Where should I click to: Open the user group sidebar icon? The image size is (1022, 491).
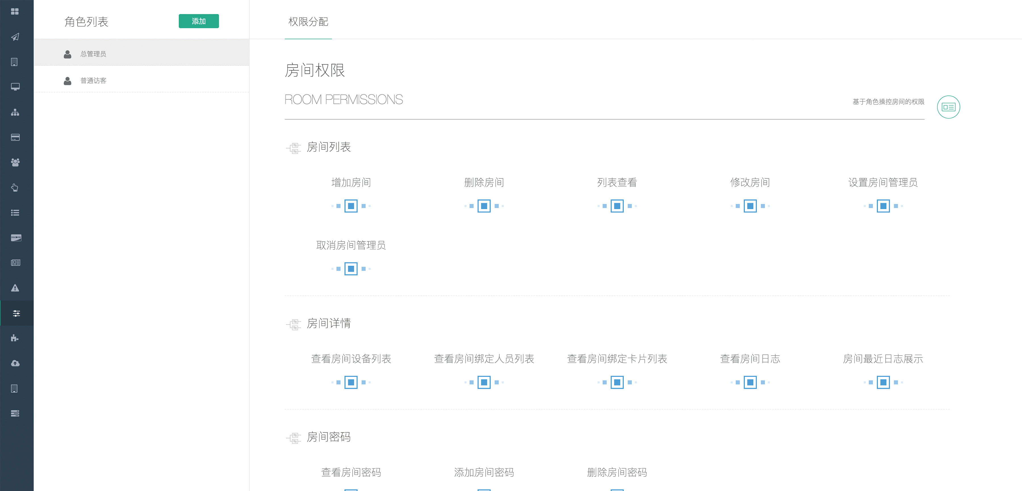[x=15, y=162]
